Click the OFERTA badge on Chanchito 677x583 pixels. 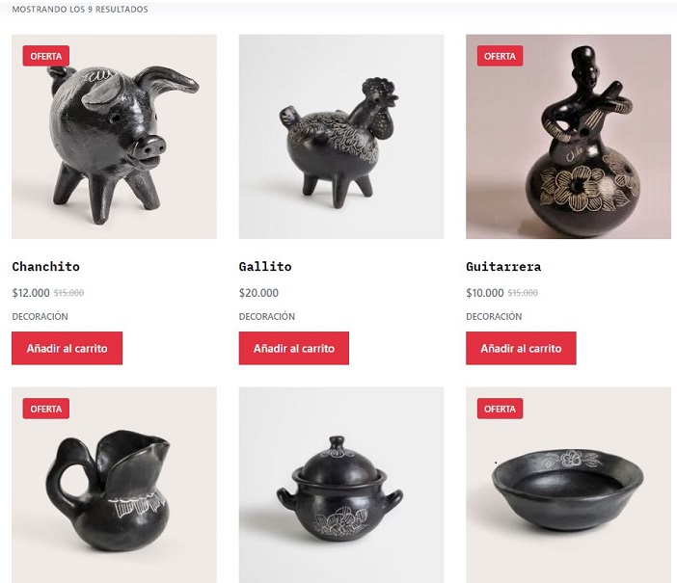tap(45, 56)
